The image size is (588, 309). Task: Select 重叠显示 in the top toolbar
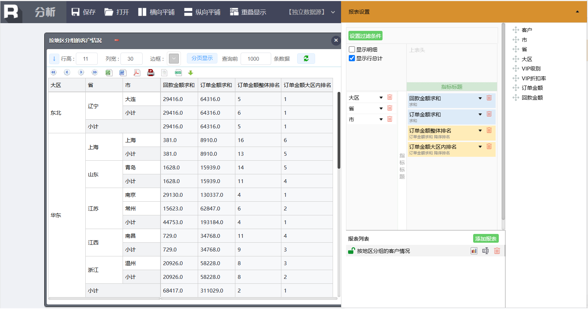pos(248,12)
